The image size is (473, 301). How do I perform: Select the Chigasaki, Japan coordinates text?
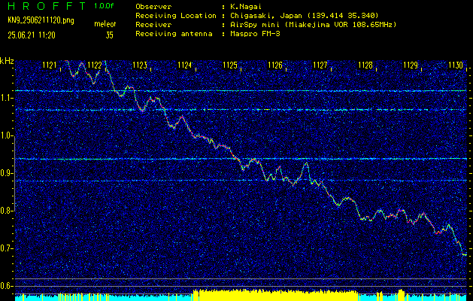point(304,15)
